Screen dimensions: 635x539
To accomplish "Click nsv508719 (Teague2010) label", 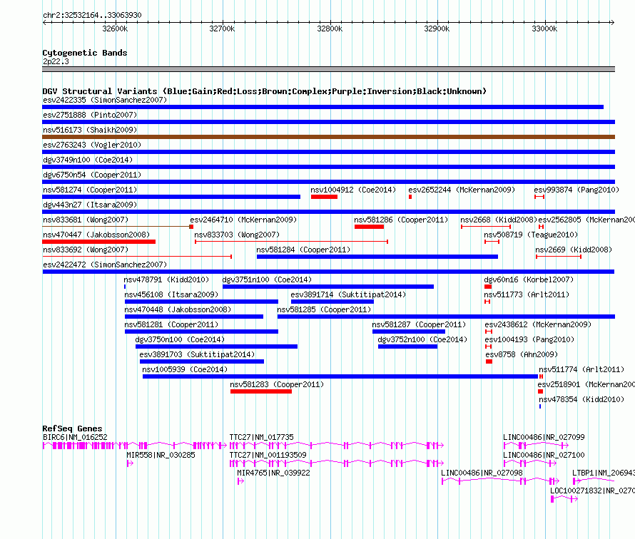I will click(x=531, y=235).
